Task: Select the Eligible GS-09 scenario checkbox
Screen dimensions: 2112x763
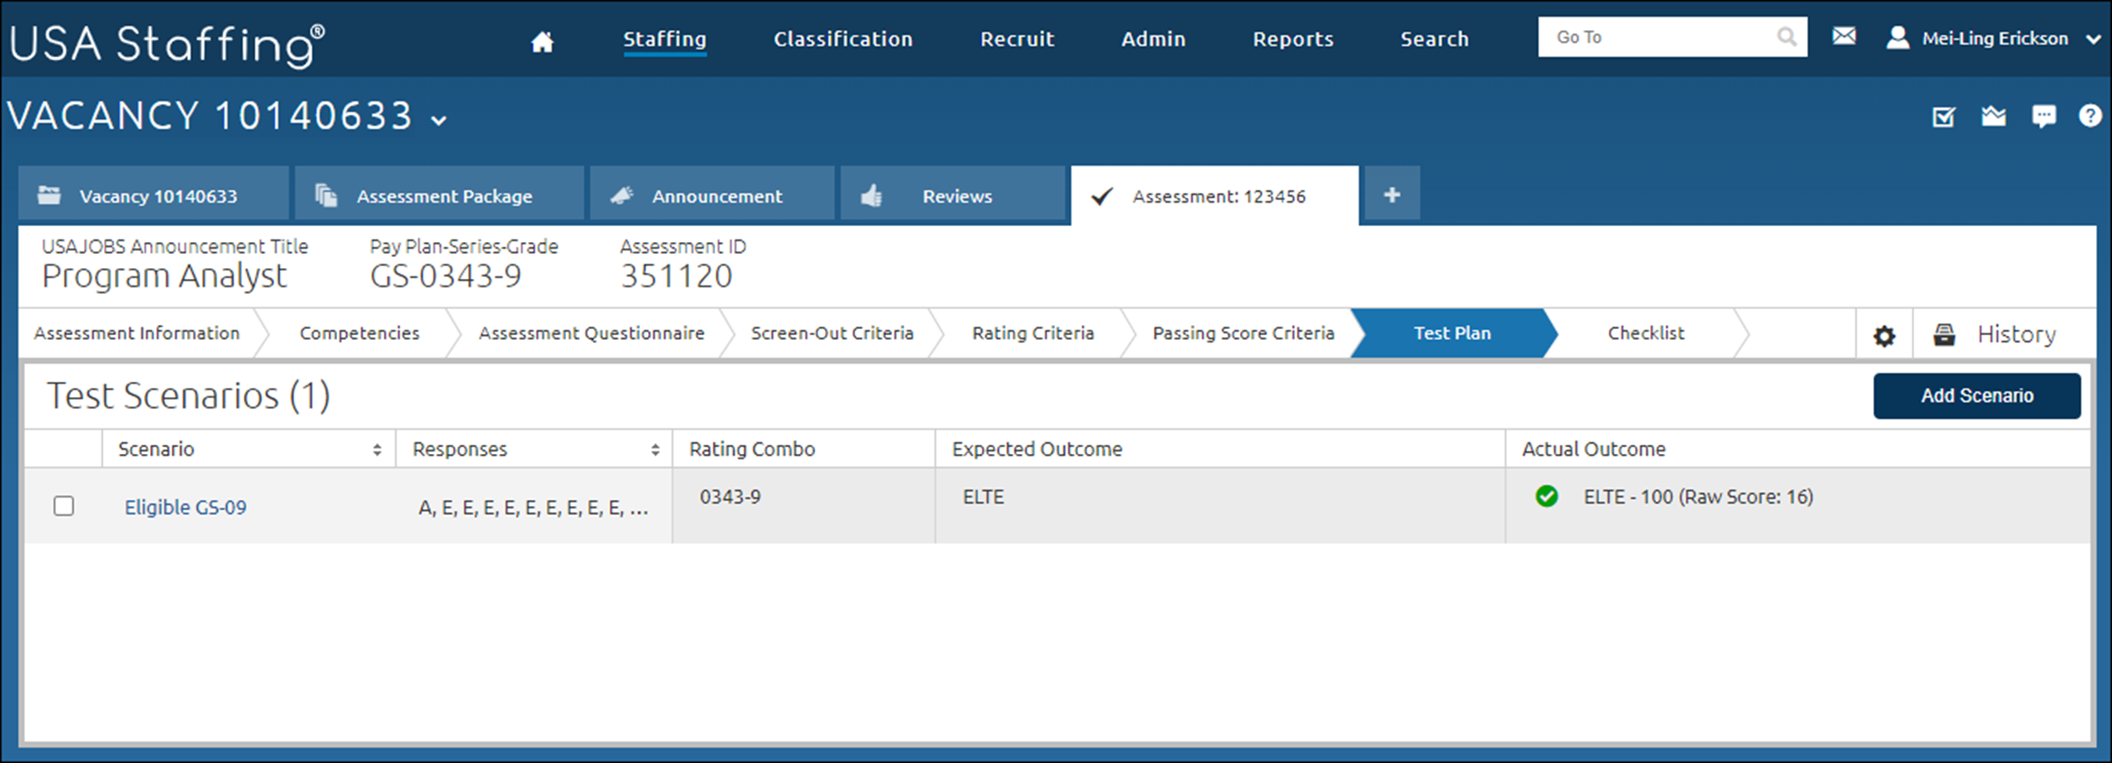Action: click(64, 506)
